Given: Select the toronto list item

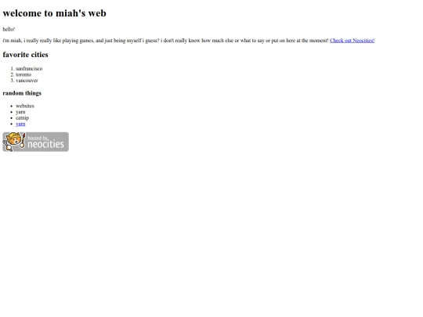Looking at the screenshot, I should pos(23,74).
